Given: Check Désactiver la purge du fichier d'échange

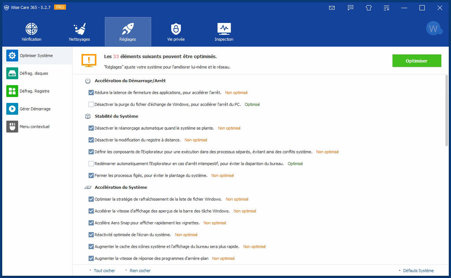Looking at the screenshot, I should [91, 104].
